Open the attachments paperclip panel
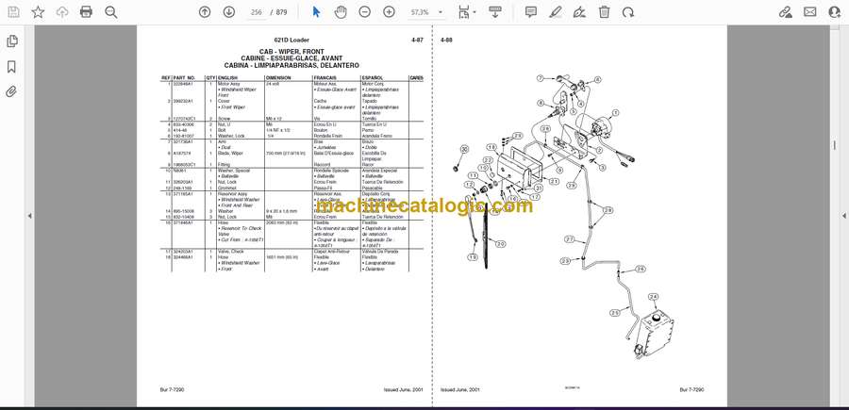 11,91
